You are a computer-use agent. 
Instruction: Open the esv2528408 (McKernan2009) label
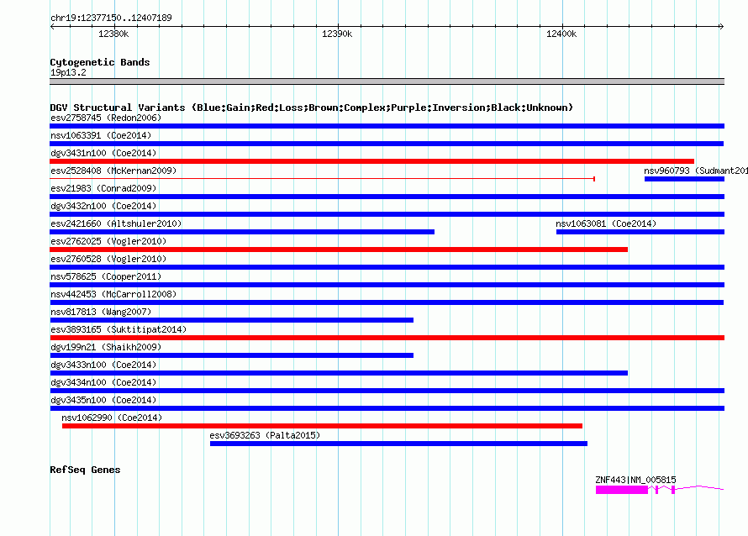[x=113, y=171]
